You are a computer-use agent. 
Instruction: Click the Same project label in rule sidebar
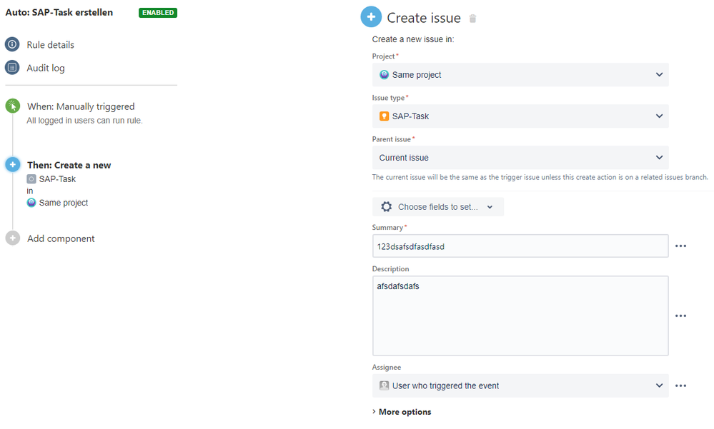point(64,203)
